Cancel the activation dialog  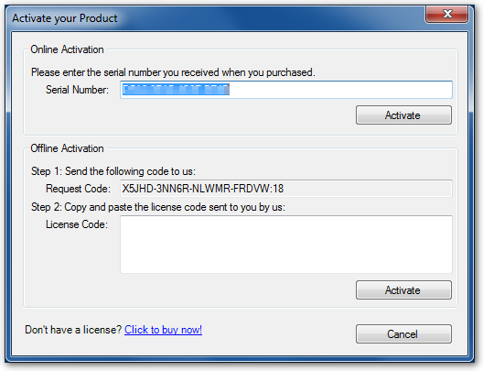pyautogui.click(x=403, y=333)
